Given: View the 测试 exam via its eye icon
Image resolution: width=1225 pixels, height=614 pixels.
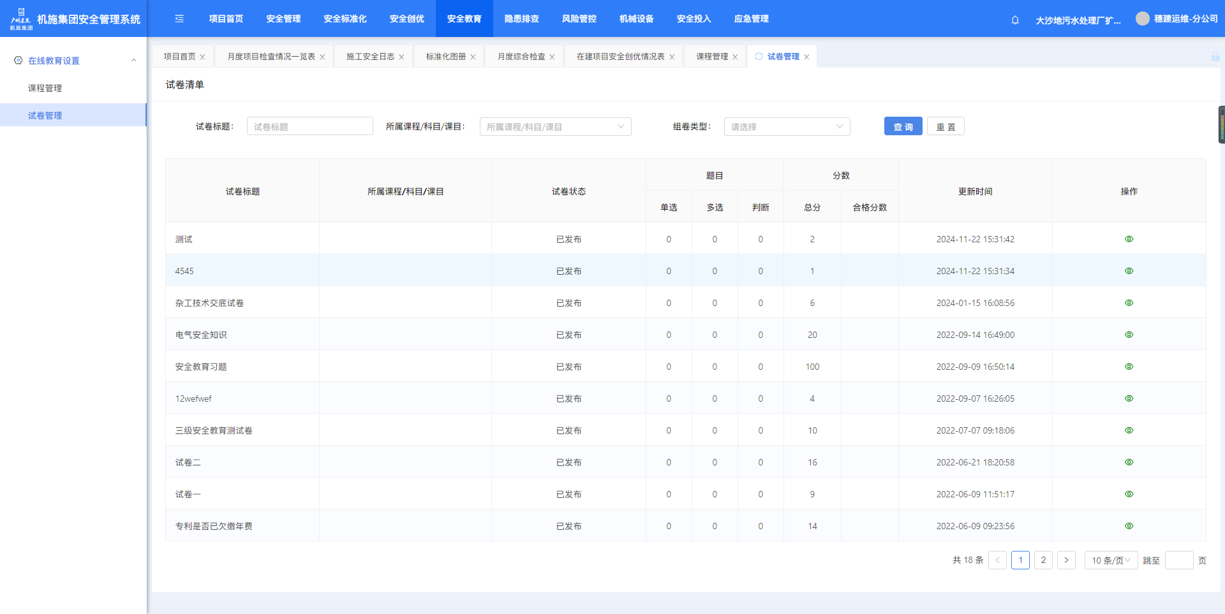Looking at the screenshot, I should (1129, 239).
